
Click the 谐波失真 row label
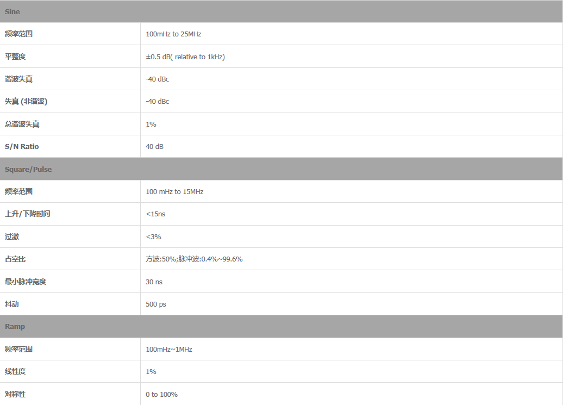click(18, 79)
